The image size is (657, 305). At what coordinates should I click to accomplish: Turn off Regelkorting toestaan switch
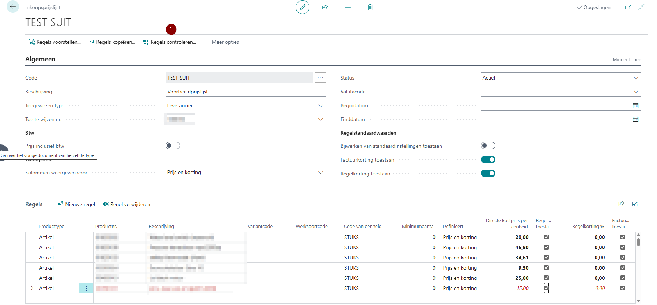click(x=488, y=173)
